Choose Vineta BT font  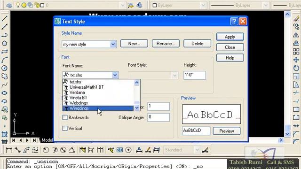[x=98, y=98]
